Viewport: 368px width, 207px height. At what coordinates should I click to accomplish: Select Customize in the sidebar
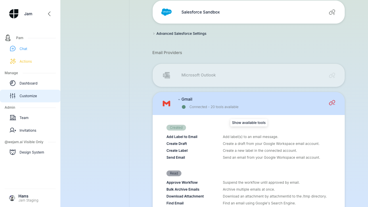[30, 96]
